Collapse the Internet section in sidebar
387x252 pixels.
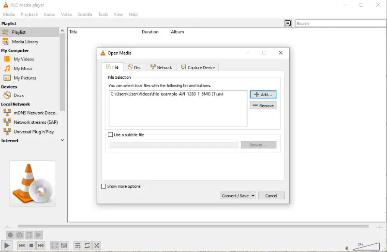pos(62,140)
